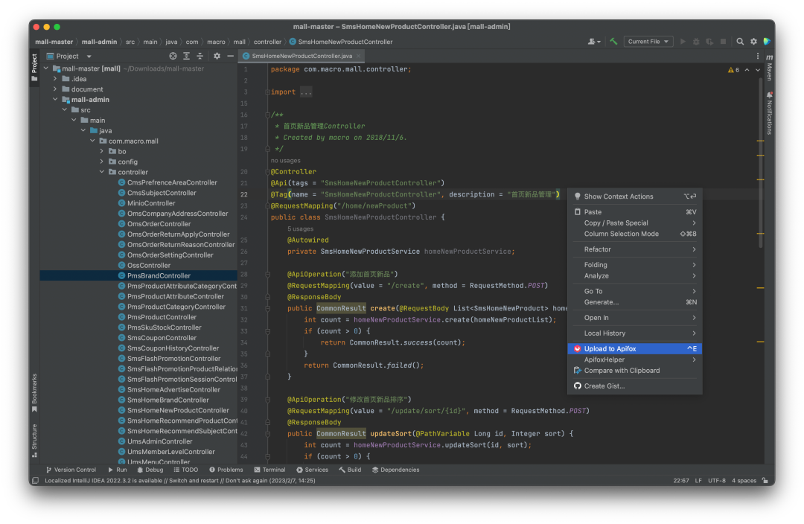Click the Build project hammer icon
804x524 pixels.
[613, 42]
